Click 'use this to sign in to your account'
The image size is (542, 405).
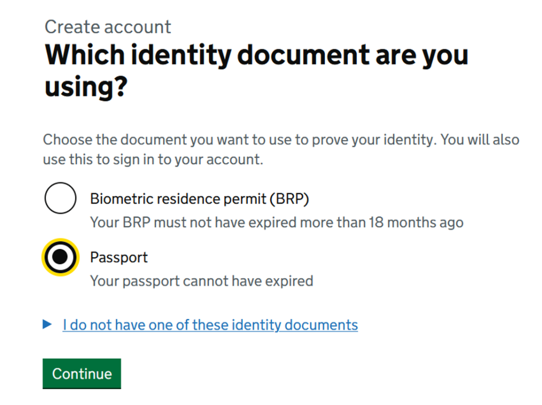pyautogui.click(x=152, y=160)
